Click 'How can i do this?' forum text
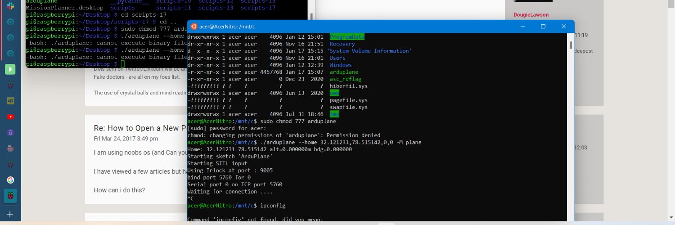 119,190
